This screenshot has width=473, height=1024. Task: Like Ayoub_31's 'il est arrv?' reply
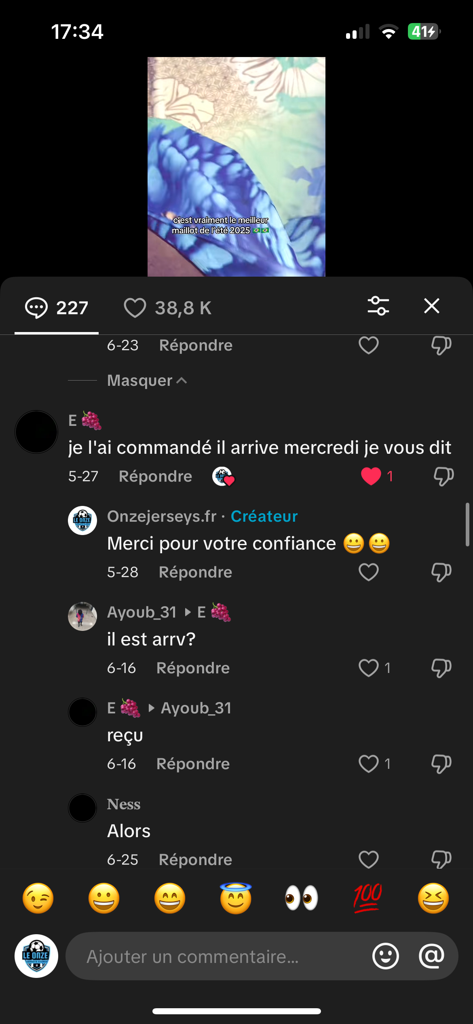tap(368, 668)
